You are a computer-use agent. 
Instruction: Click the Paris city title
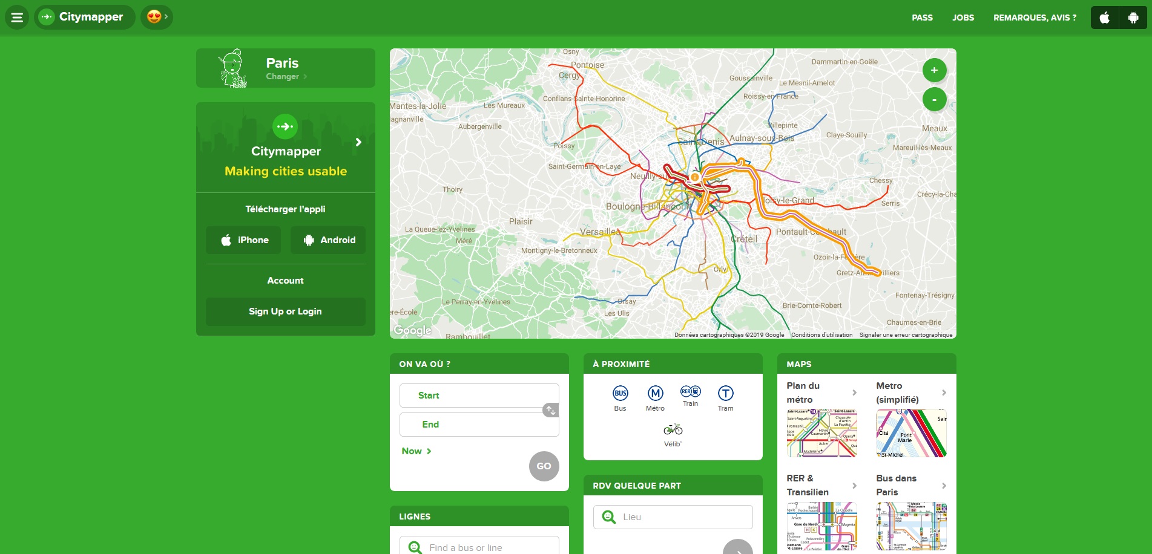(x=282, y=63)
